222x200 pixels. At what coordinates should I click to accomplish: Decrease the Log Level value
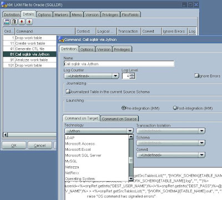[132, 77]
